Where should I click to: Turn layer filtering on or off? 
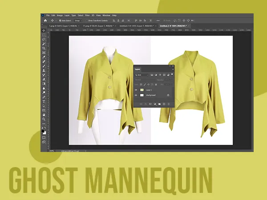pyautogui.click(x=172, y=74)
